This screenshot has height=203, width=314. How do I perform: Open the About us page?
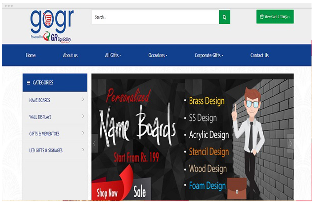point(70,55)
